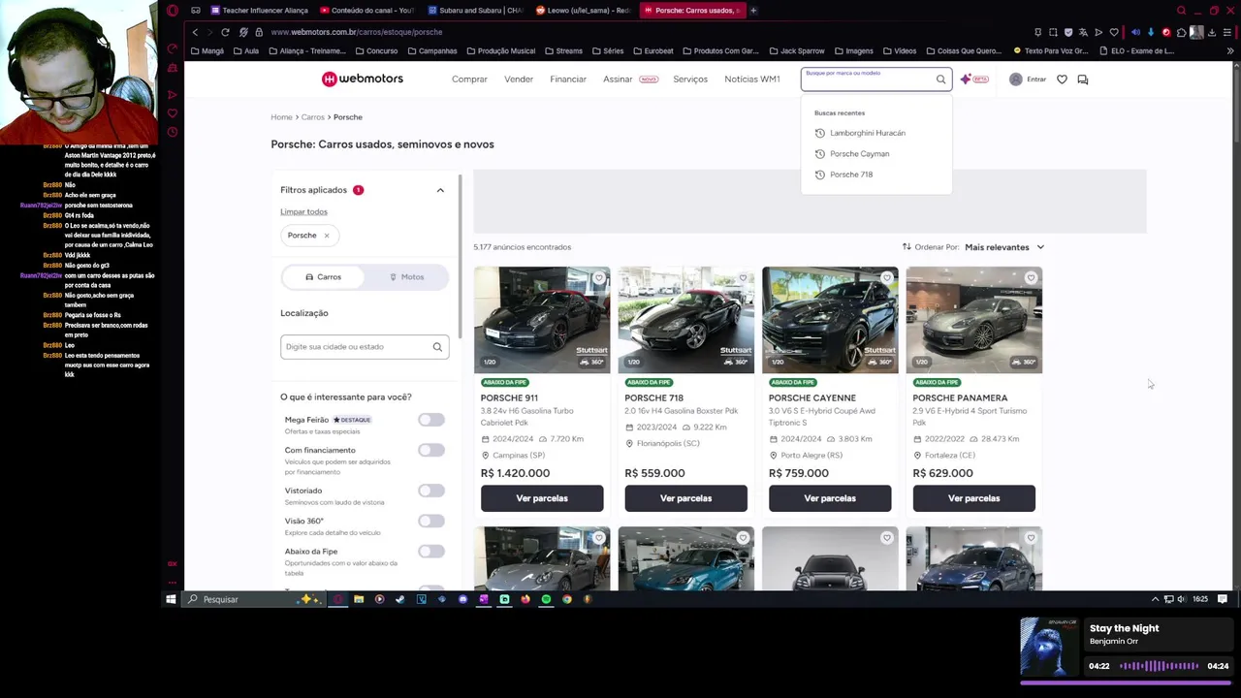Switch to the Subaru browser tab
Viewport: 1241px width, 698px height.
pos(475,11)
